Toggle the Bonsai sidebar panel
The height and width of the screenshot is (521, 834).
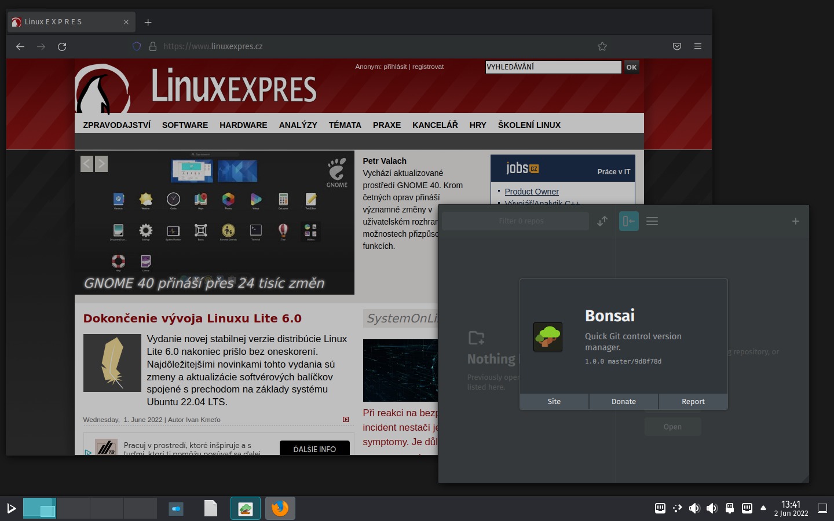tap(629, 221)
